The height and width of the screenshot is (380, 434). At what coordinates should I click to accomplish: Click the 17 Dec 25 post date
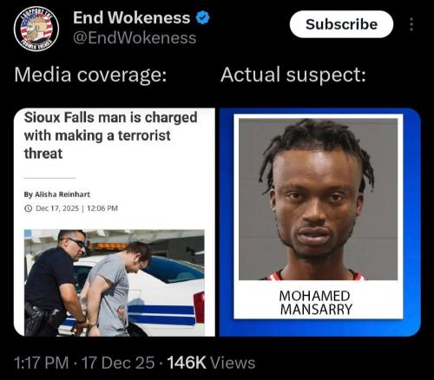point(118,363)
